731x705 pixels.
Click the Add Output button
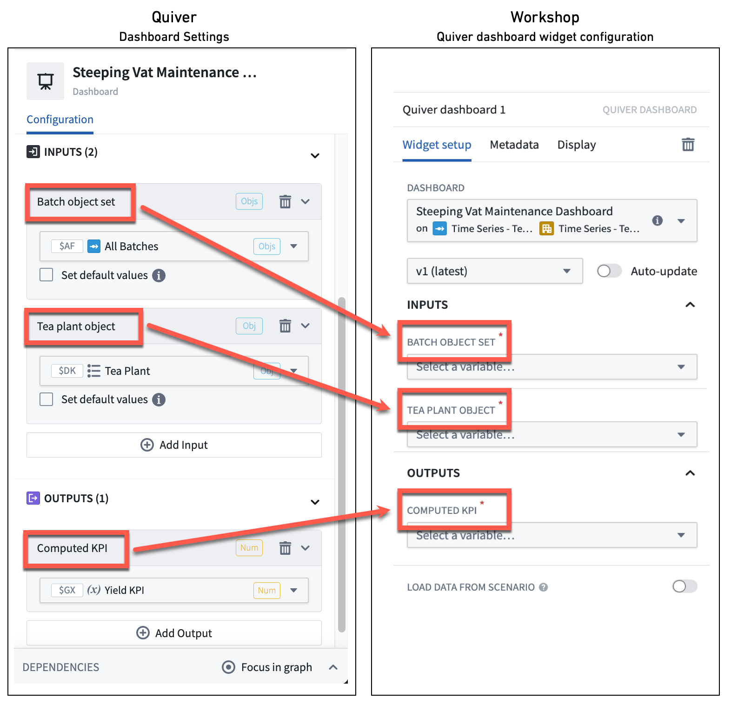[174, 633]
